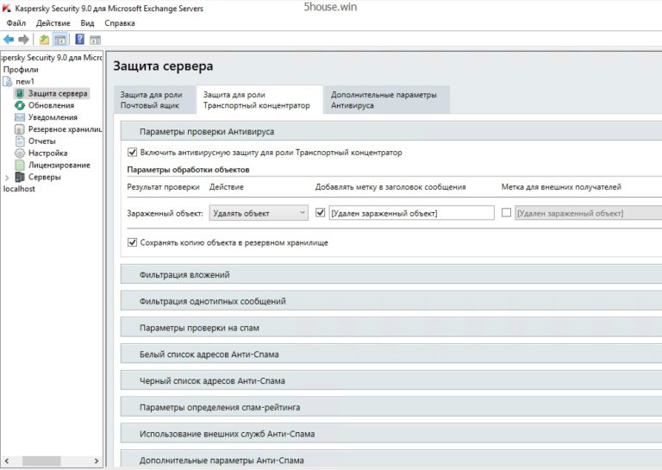Viewport: 662px width, 470px height.
Task: Open Лицензирование node in the tree
Action: 59,165
